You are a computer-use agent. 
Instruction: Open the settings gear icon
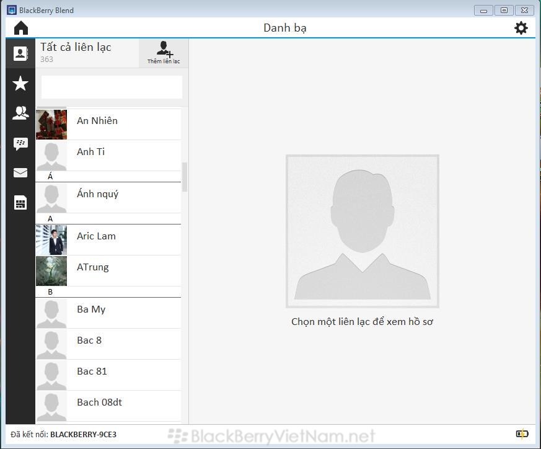point(521,28)
